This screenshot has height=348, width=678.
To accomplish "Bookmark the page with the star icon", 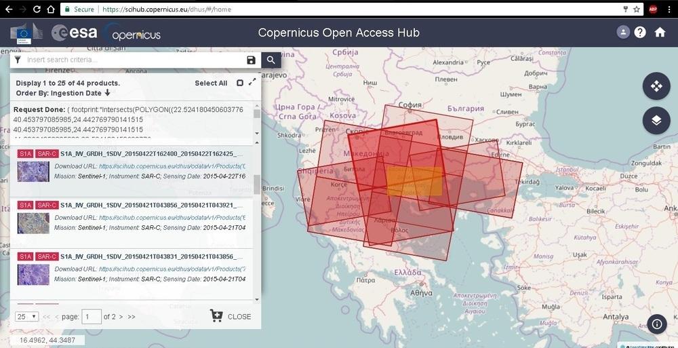I will coord(637,9).
